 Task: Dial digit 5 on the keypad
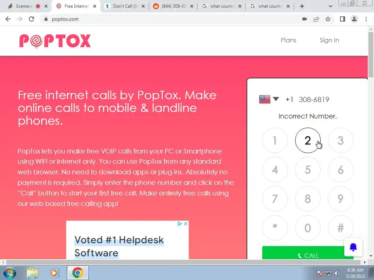point(308,170)
